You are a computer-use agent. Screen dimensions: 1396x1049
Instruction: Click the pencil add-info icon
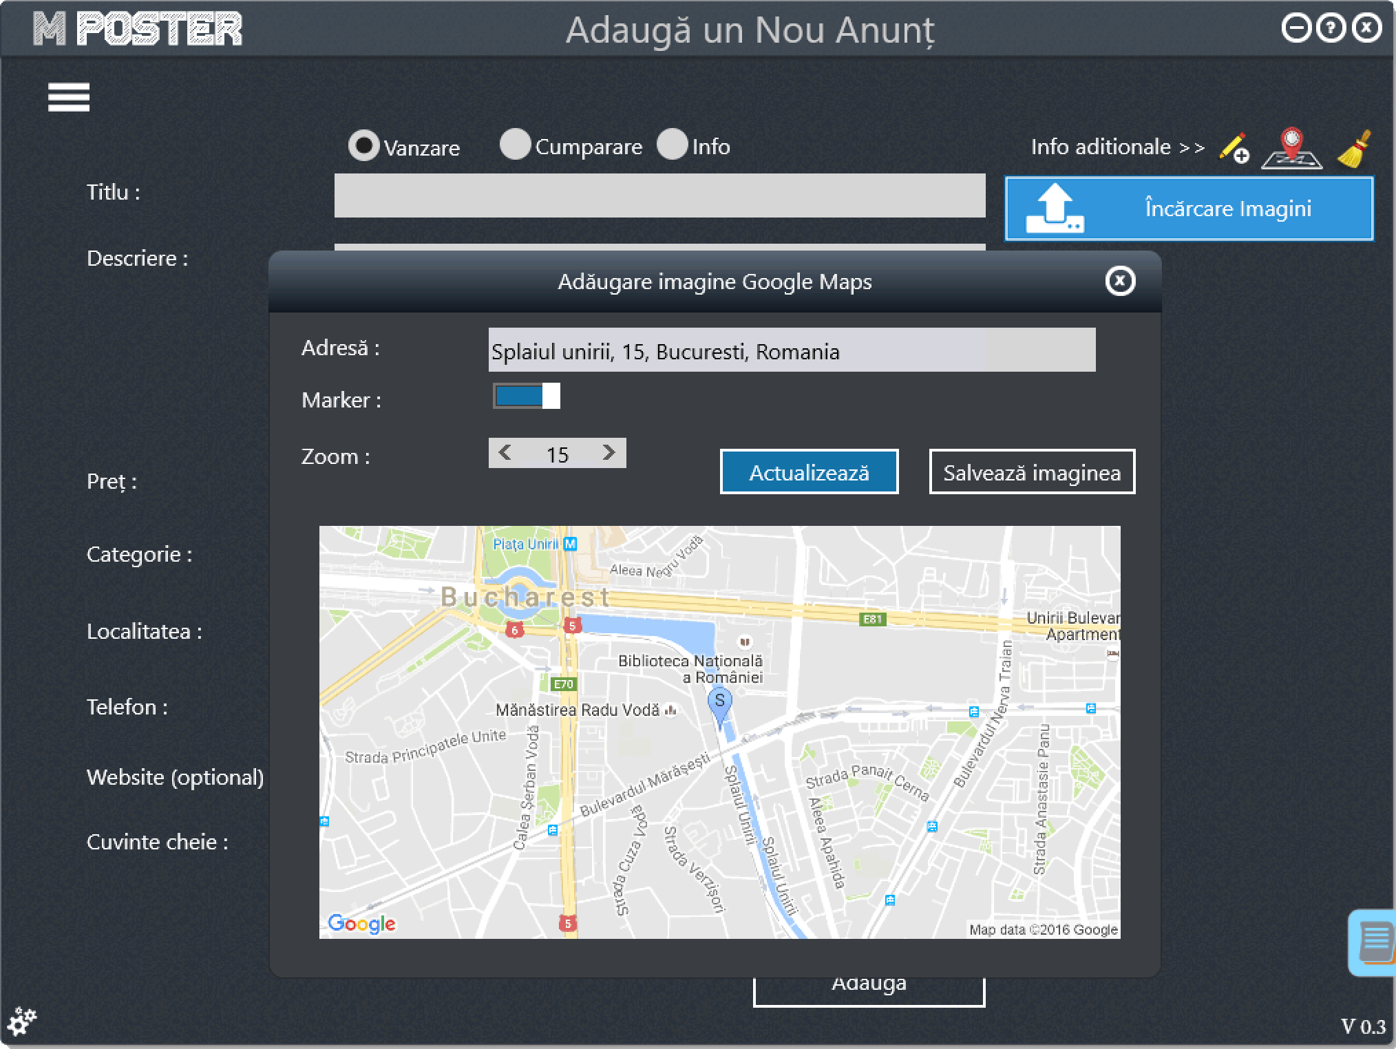(x=1234, y=148)
